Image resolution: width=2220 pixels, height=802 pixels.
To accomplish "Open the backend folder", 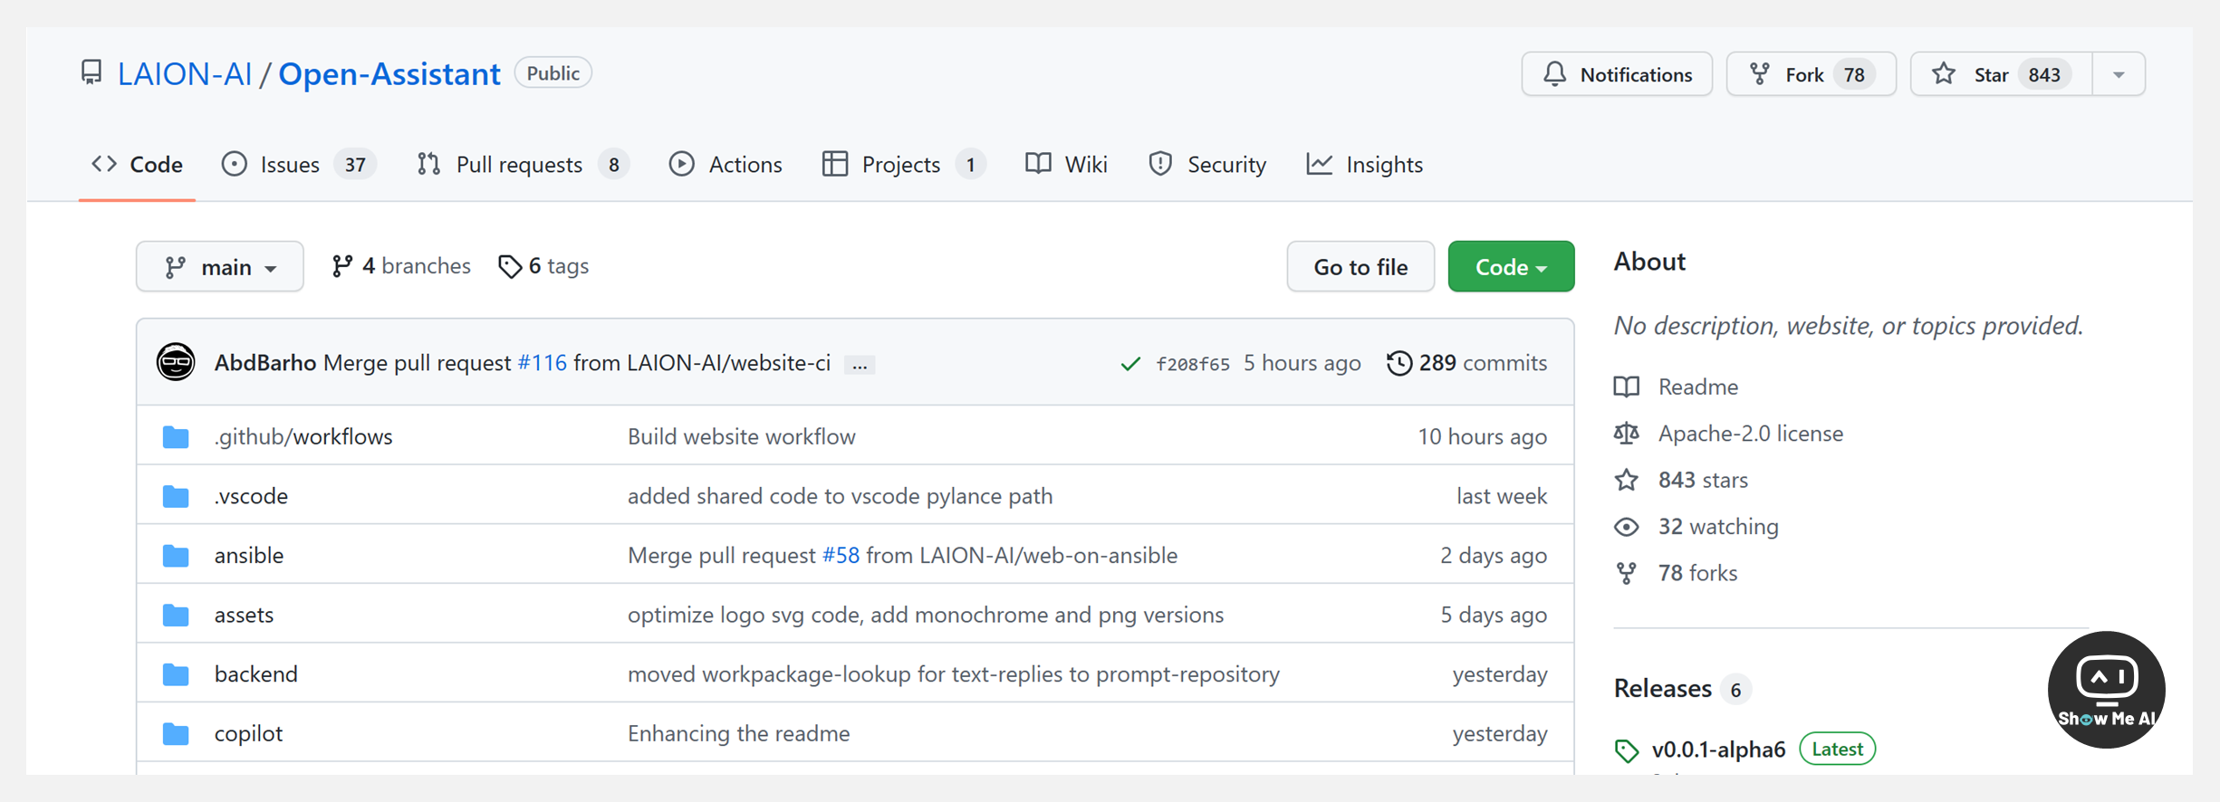I will tap(255, 674).
